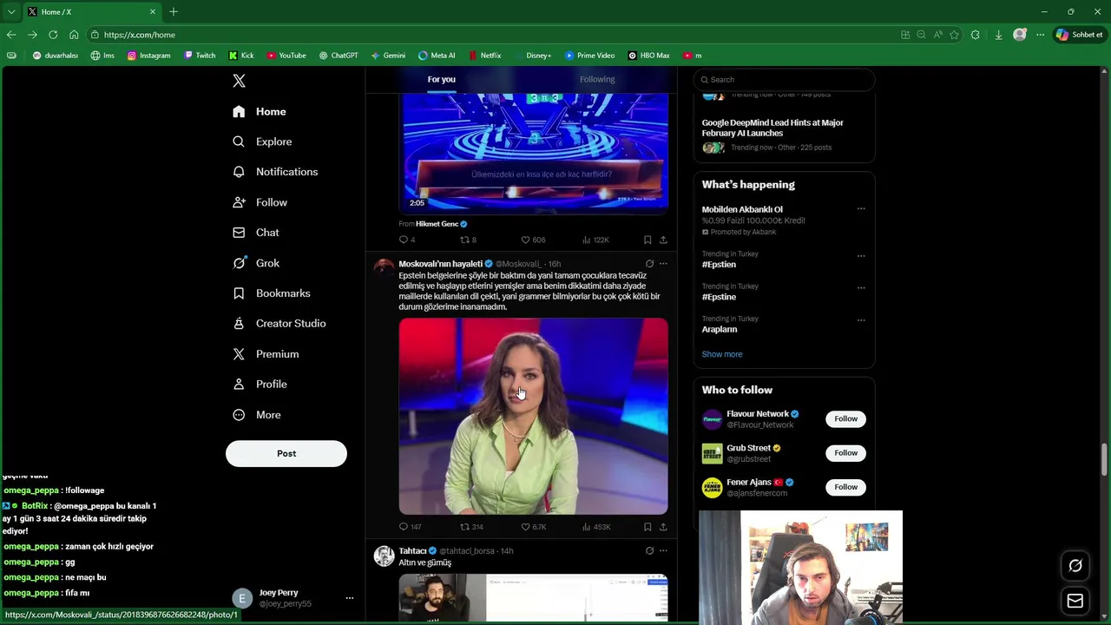Refresh the page
1111x625 pixels.
pyautogui.click(x=53, y=35)
